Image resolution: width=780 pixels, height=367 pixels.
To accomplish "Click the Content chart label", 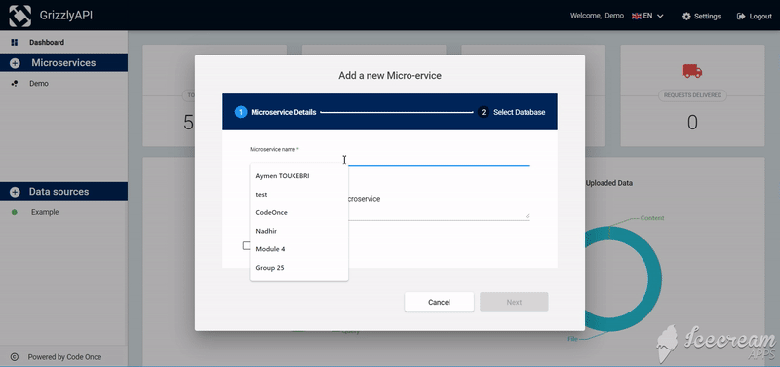I will [652, 218].
